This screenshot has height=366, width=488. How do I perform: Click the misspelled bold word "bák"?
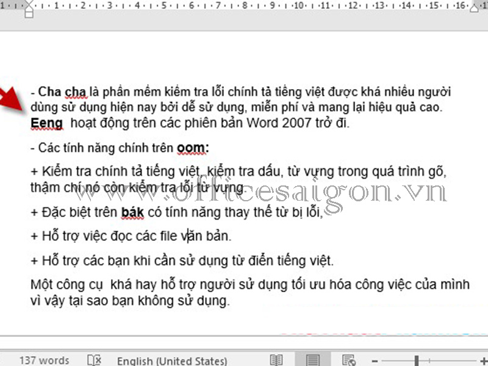132,212
